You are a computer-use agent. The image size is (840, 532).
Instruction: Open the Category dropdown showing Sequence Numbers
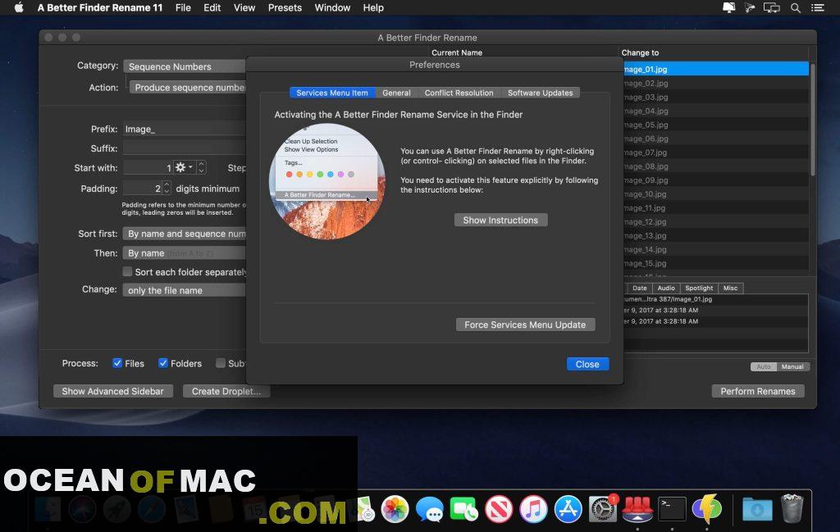coord(185,66)
